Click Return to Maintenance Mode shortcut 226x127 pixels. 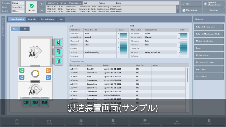coord(209,34)
